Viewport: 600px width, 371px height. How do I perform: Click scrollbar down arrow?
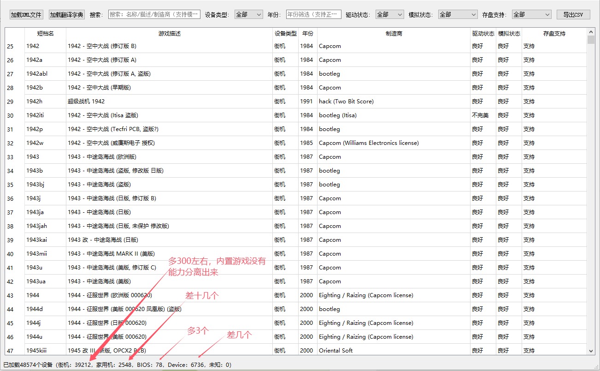[x=591, y=351]
